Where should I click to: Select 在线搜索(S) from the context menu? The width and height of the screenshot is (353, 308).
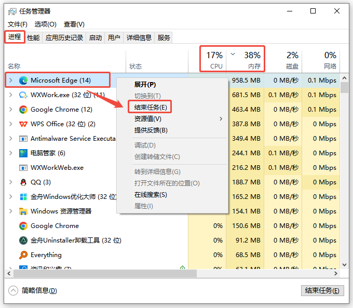pyautogui.click(x=172, y=195)
